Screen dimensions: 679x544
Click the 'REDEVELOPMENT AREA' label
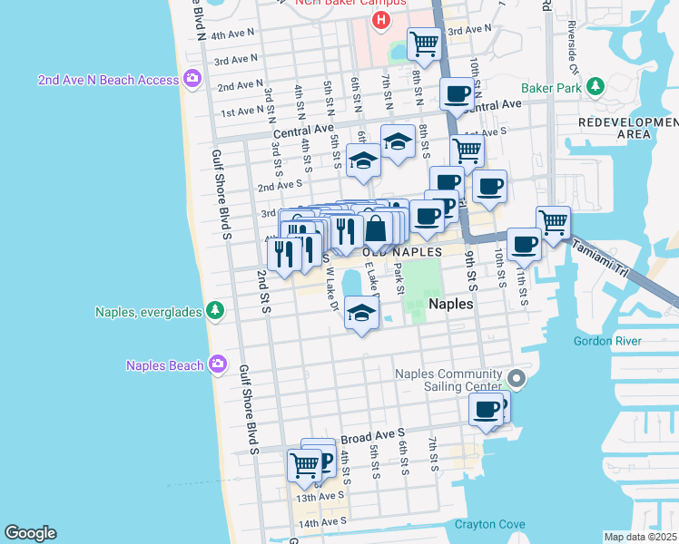pos(629,128)
